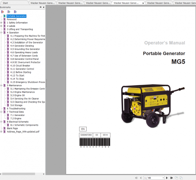Collapse the 4 Operation bookmark

[1, 33]
